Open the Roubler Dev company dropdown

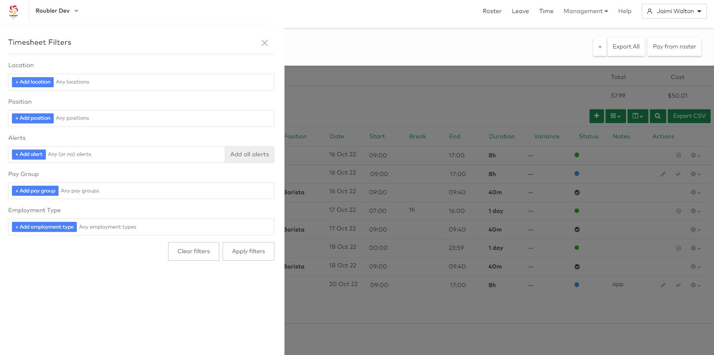57,11
